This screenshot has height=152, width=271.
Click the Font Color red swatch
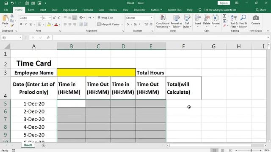tap(56, 24)
